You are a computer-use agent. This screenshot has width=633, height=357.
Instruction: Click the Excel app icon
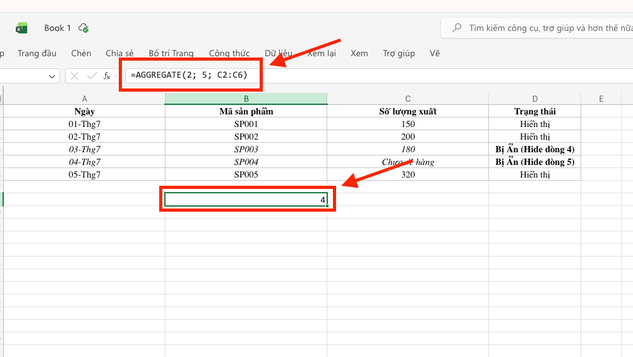[21, 28]
